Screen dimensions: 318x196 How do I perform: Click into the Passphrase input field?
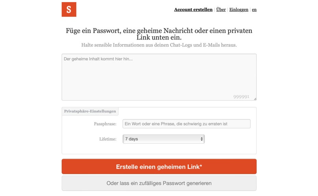coord(186,124)
